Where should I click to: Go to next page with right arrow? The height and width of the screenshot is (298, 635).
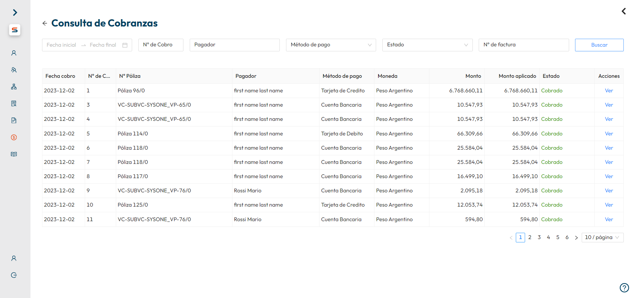(x=576, y=238)
